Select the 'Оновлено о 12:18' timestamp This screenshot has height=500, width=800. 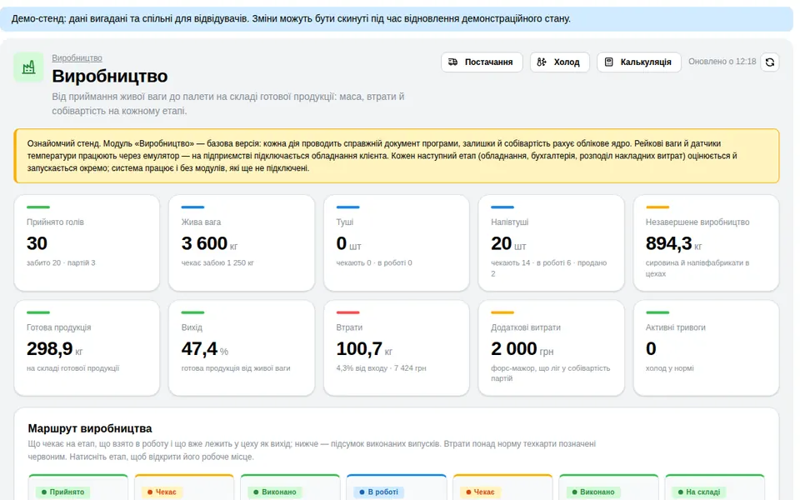tap(722, 62)
